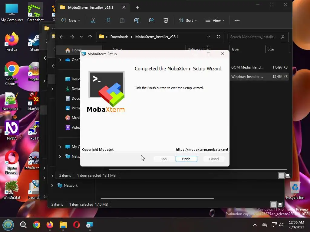Open the Firefox desktop shortcut
Viewport: 310px width, 232px height.
12,42
